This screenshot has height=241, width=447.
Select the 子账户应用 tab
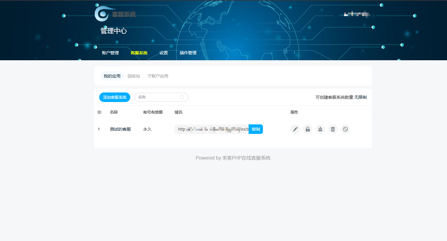pyautogui.click(x=157, y=76)
